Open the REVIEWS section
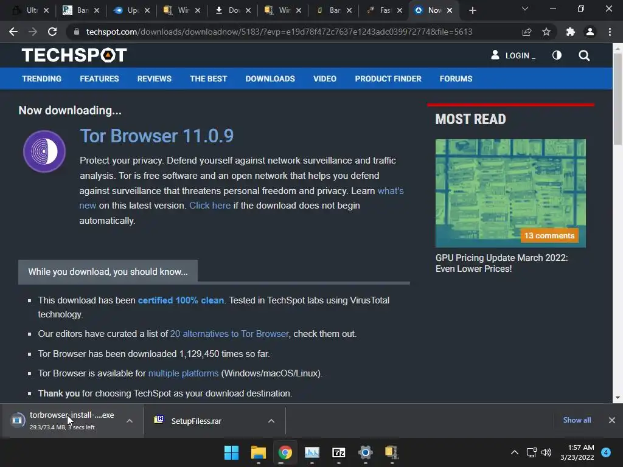 click(154, 78)
